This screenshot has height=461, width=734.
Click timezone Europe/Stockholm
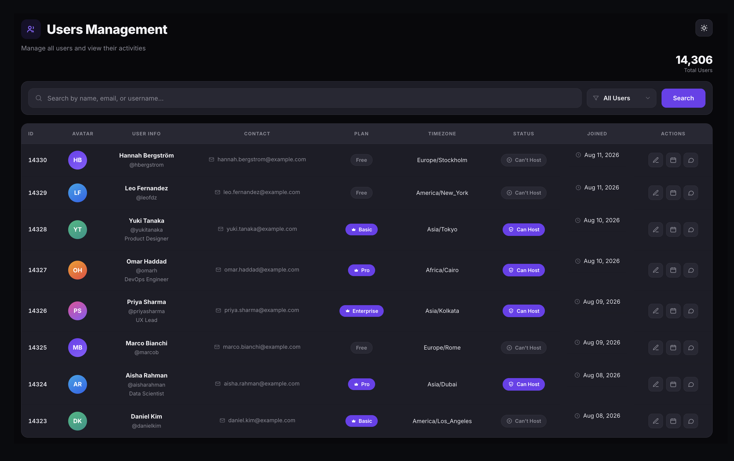coord(442,160)
